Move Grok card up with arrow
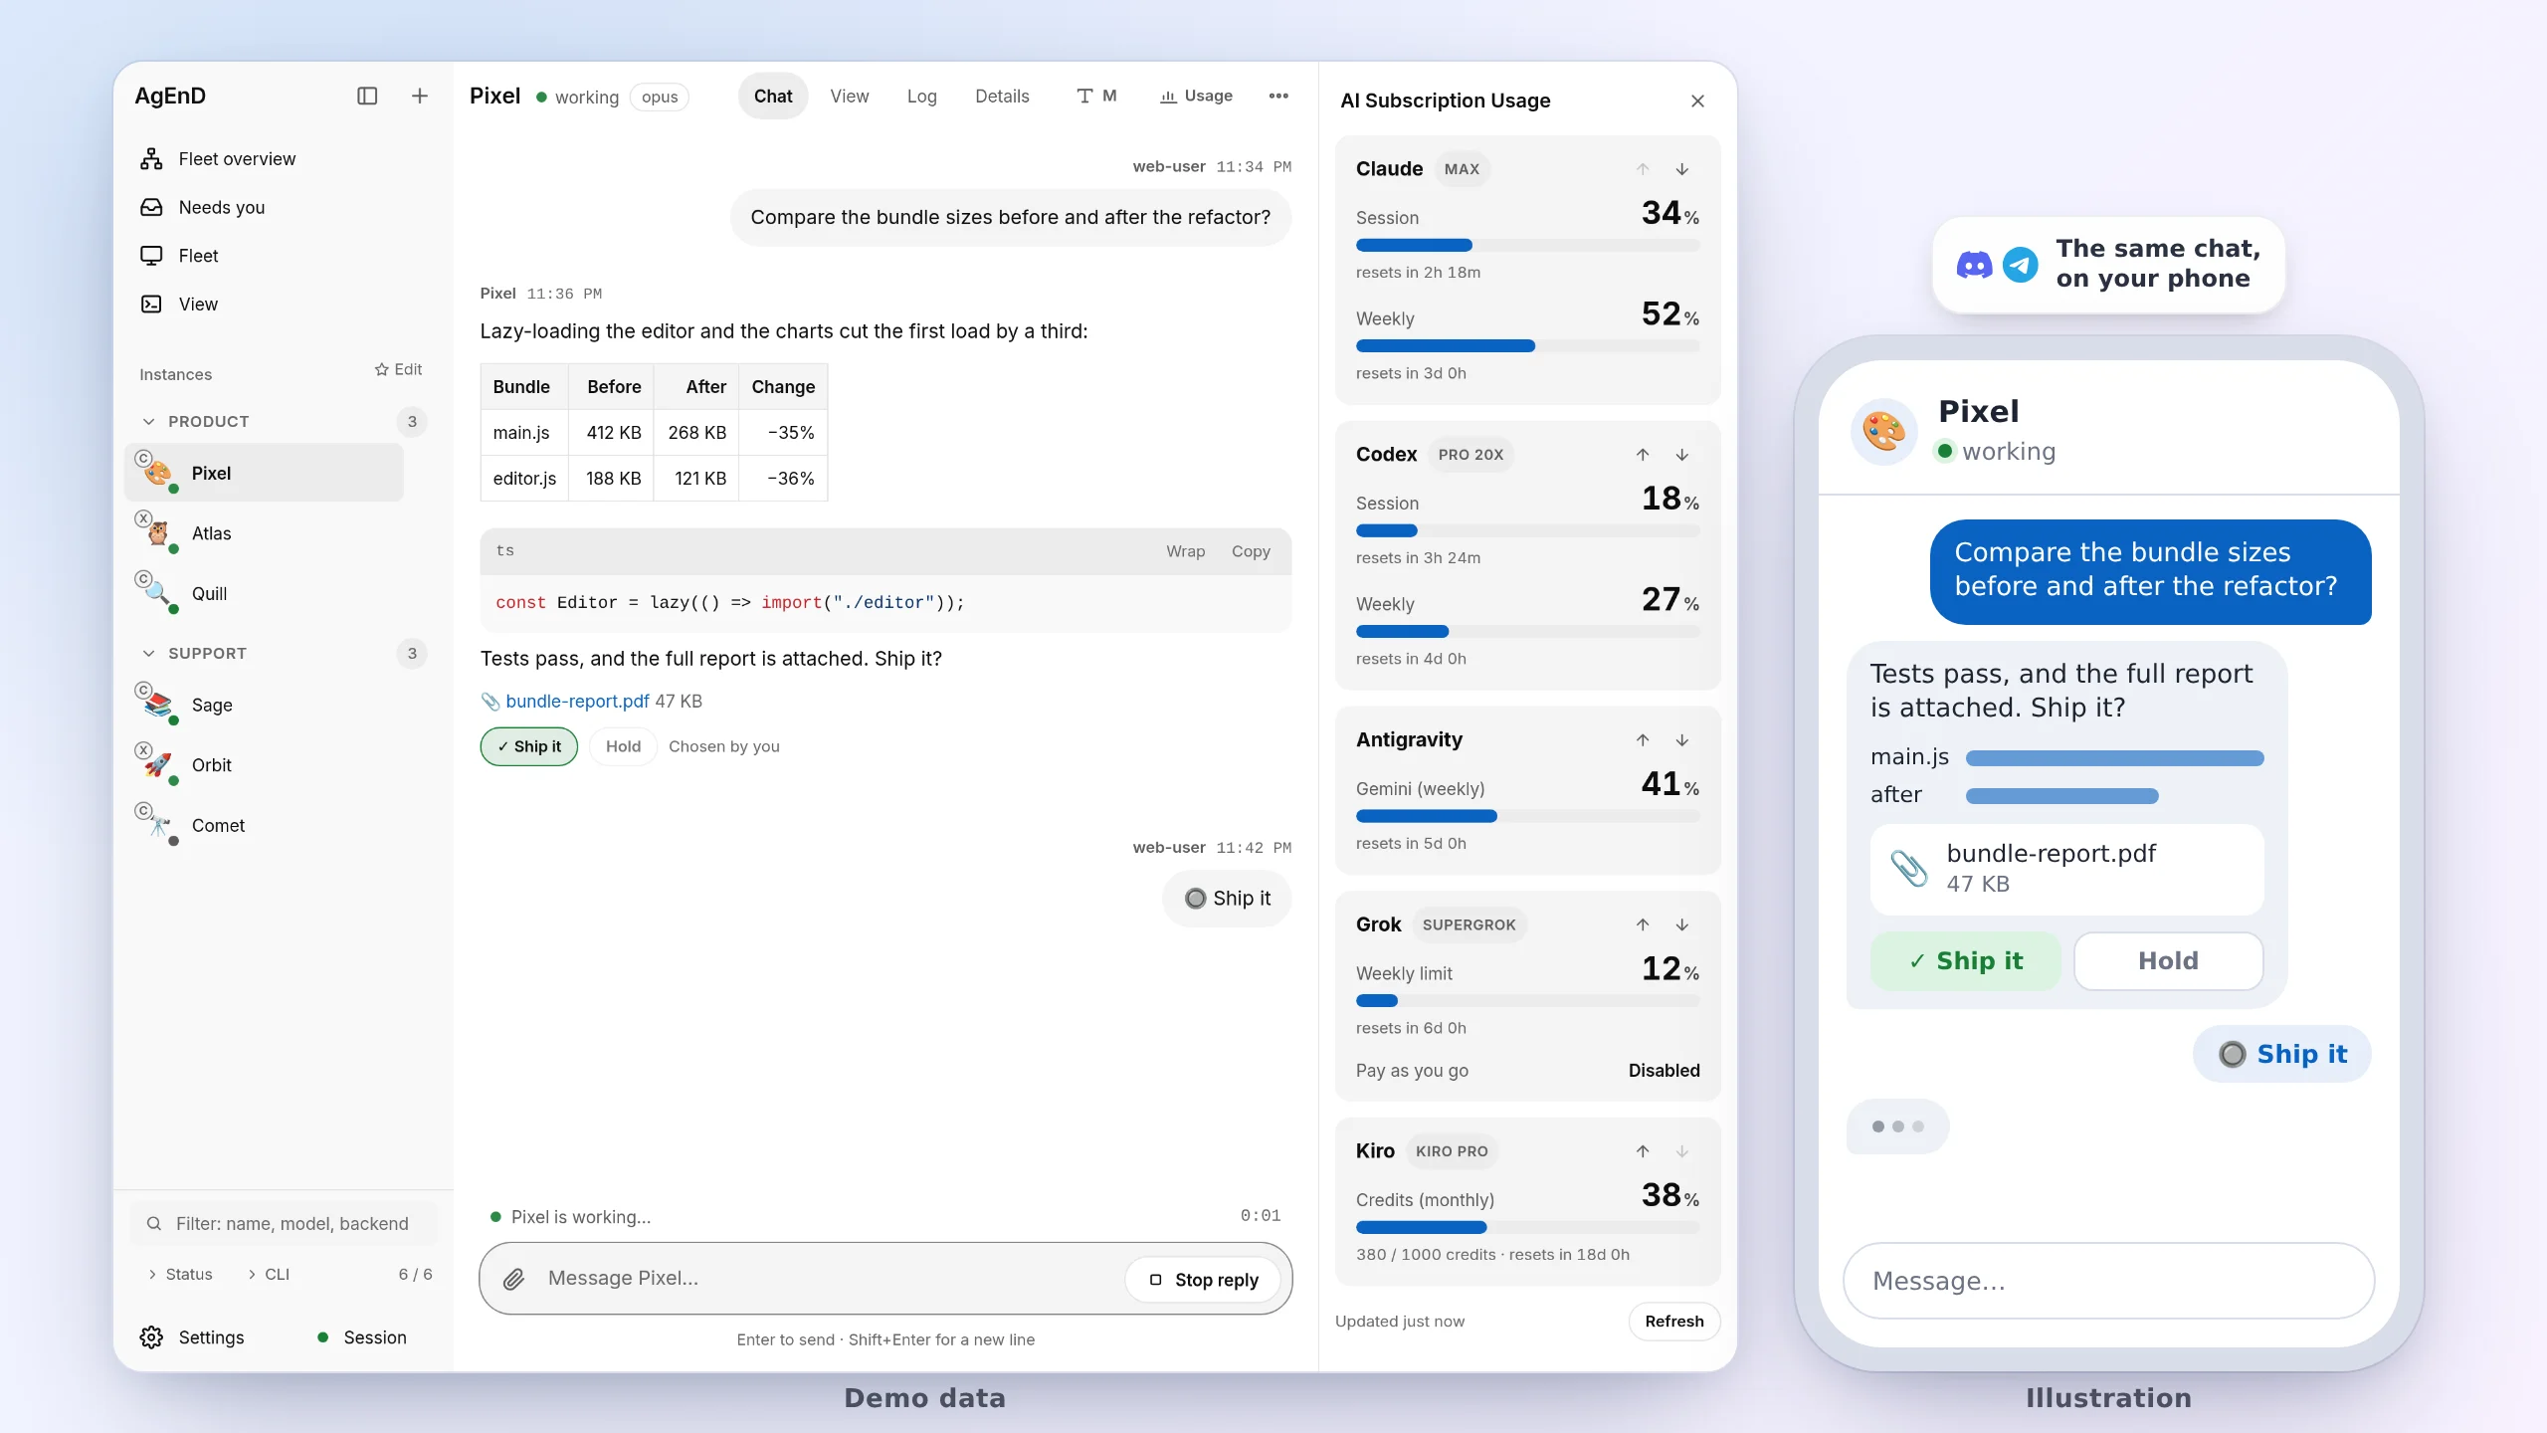 1642,924
